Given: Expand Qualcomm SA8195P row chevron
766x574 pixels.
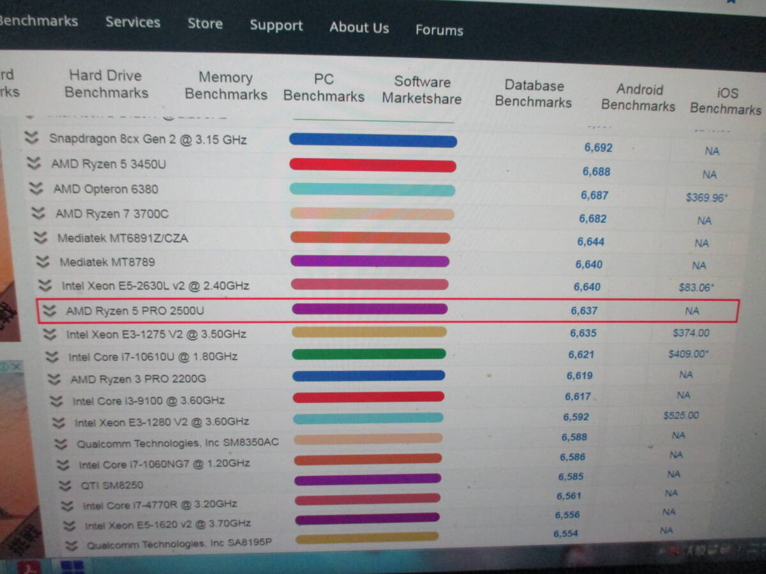Looking at the screenshot, I should (71, 546).
